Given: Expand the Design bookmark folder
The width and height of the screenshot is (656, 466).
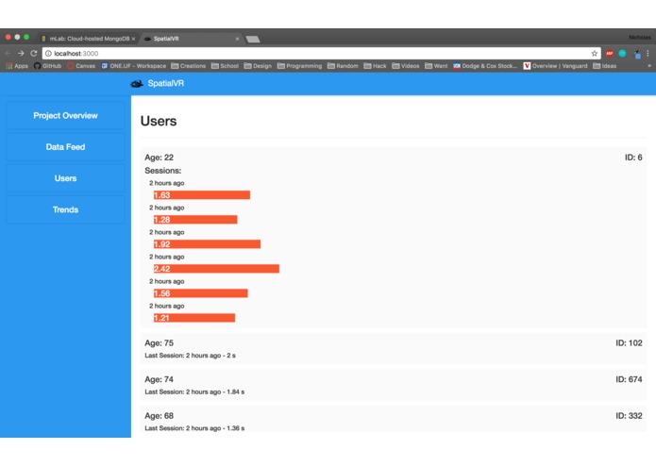Looking at the screenshot, I should [258, 66].
